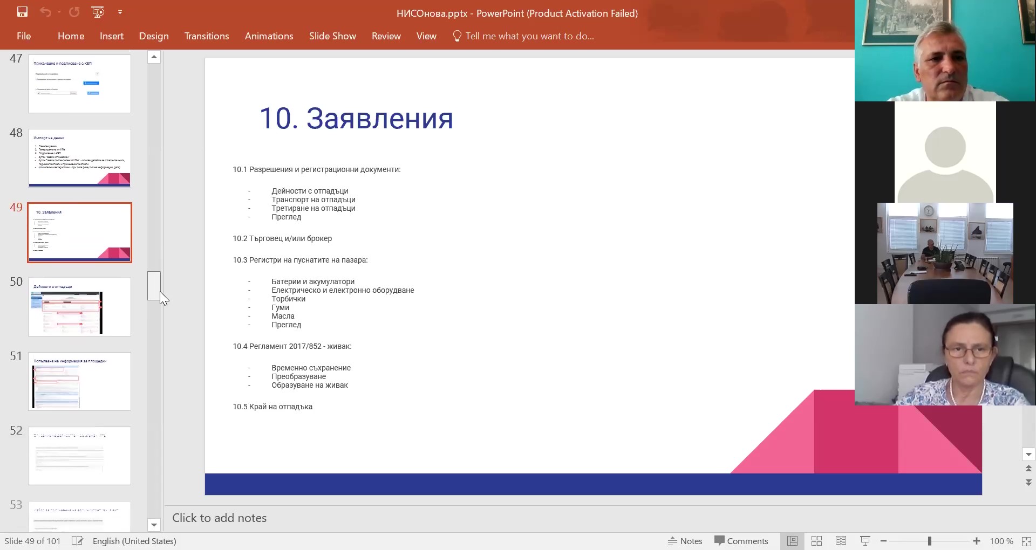Start slideshow from beginning toolbar icon
The width and height of the screenshot is (1036, 550).
pyautogui.click(x=98, y=12)
